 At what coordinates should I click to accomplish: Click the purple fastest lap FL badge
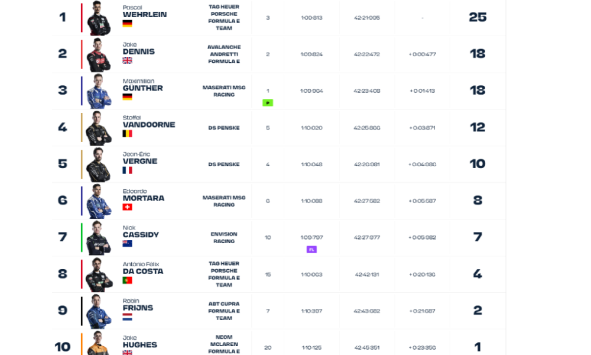(x=311, y=250)
